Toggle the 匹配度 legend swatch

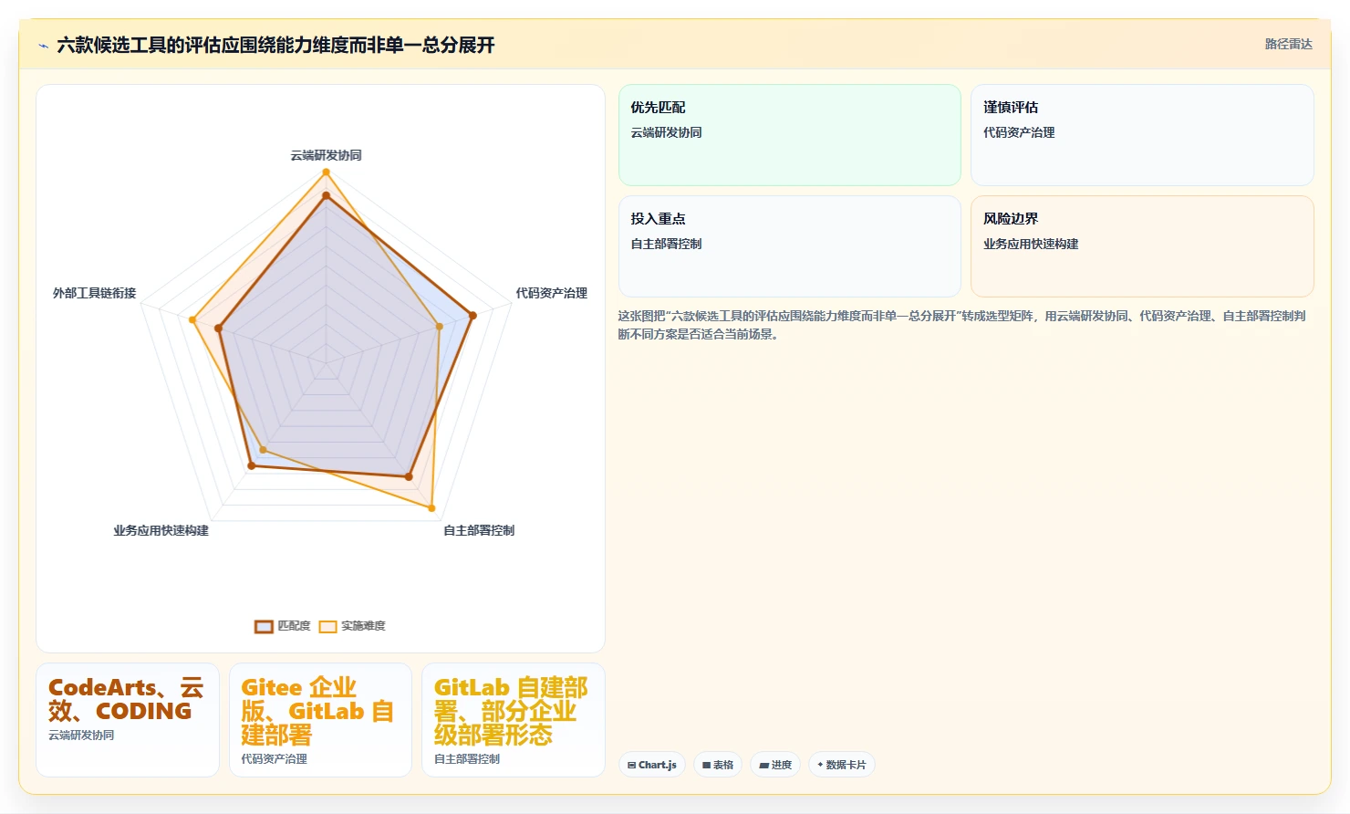(264, 626)
